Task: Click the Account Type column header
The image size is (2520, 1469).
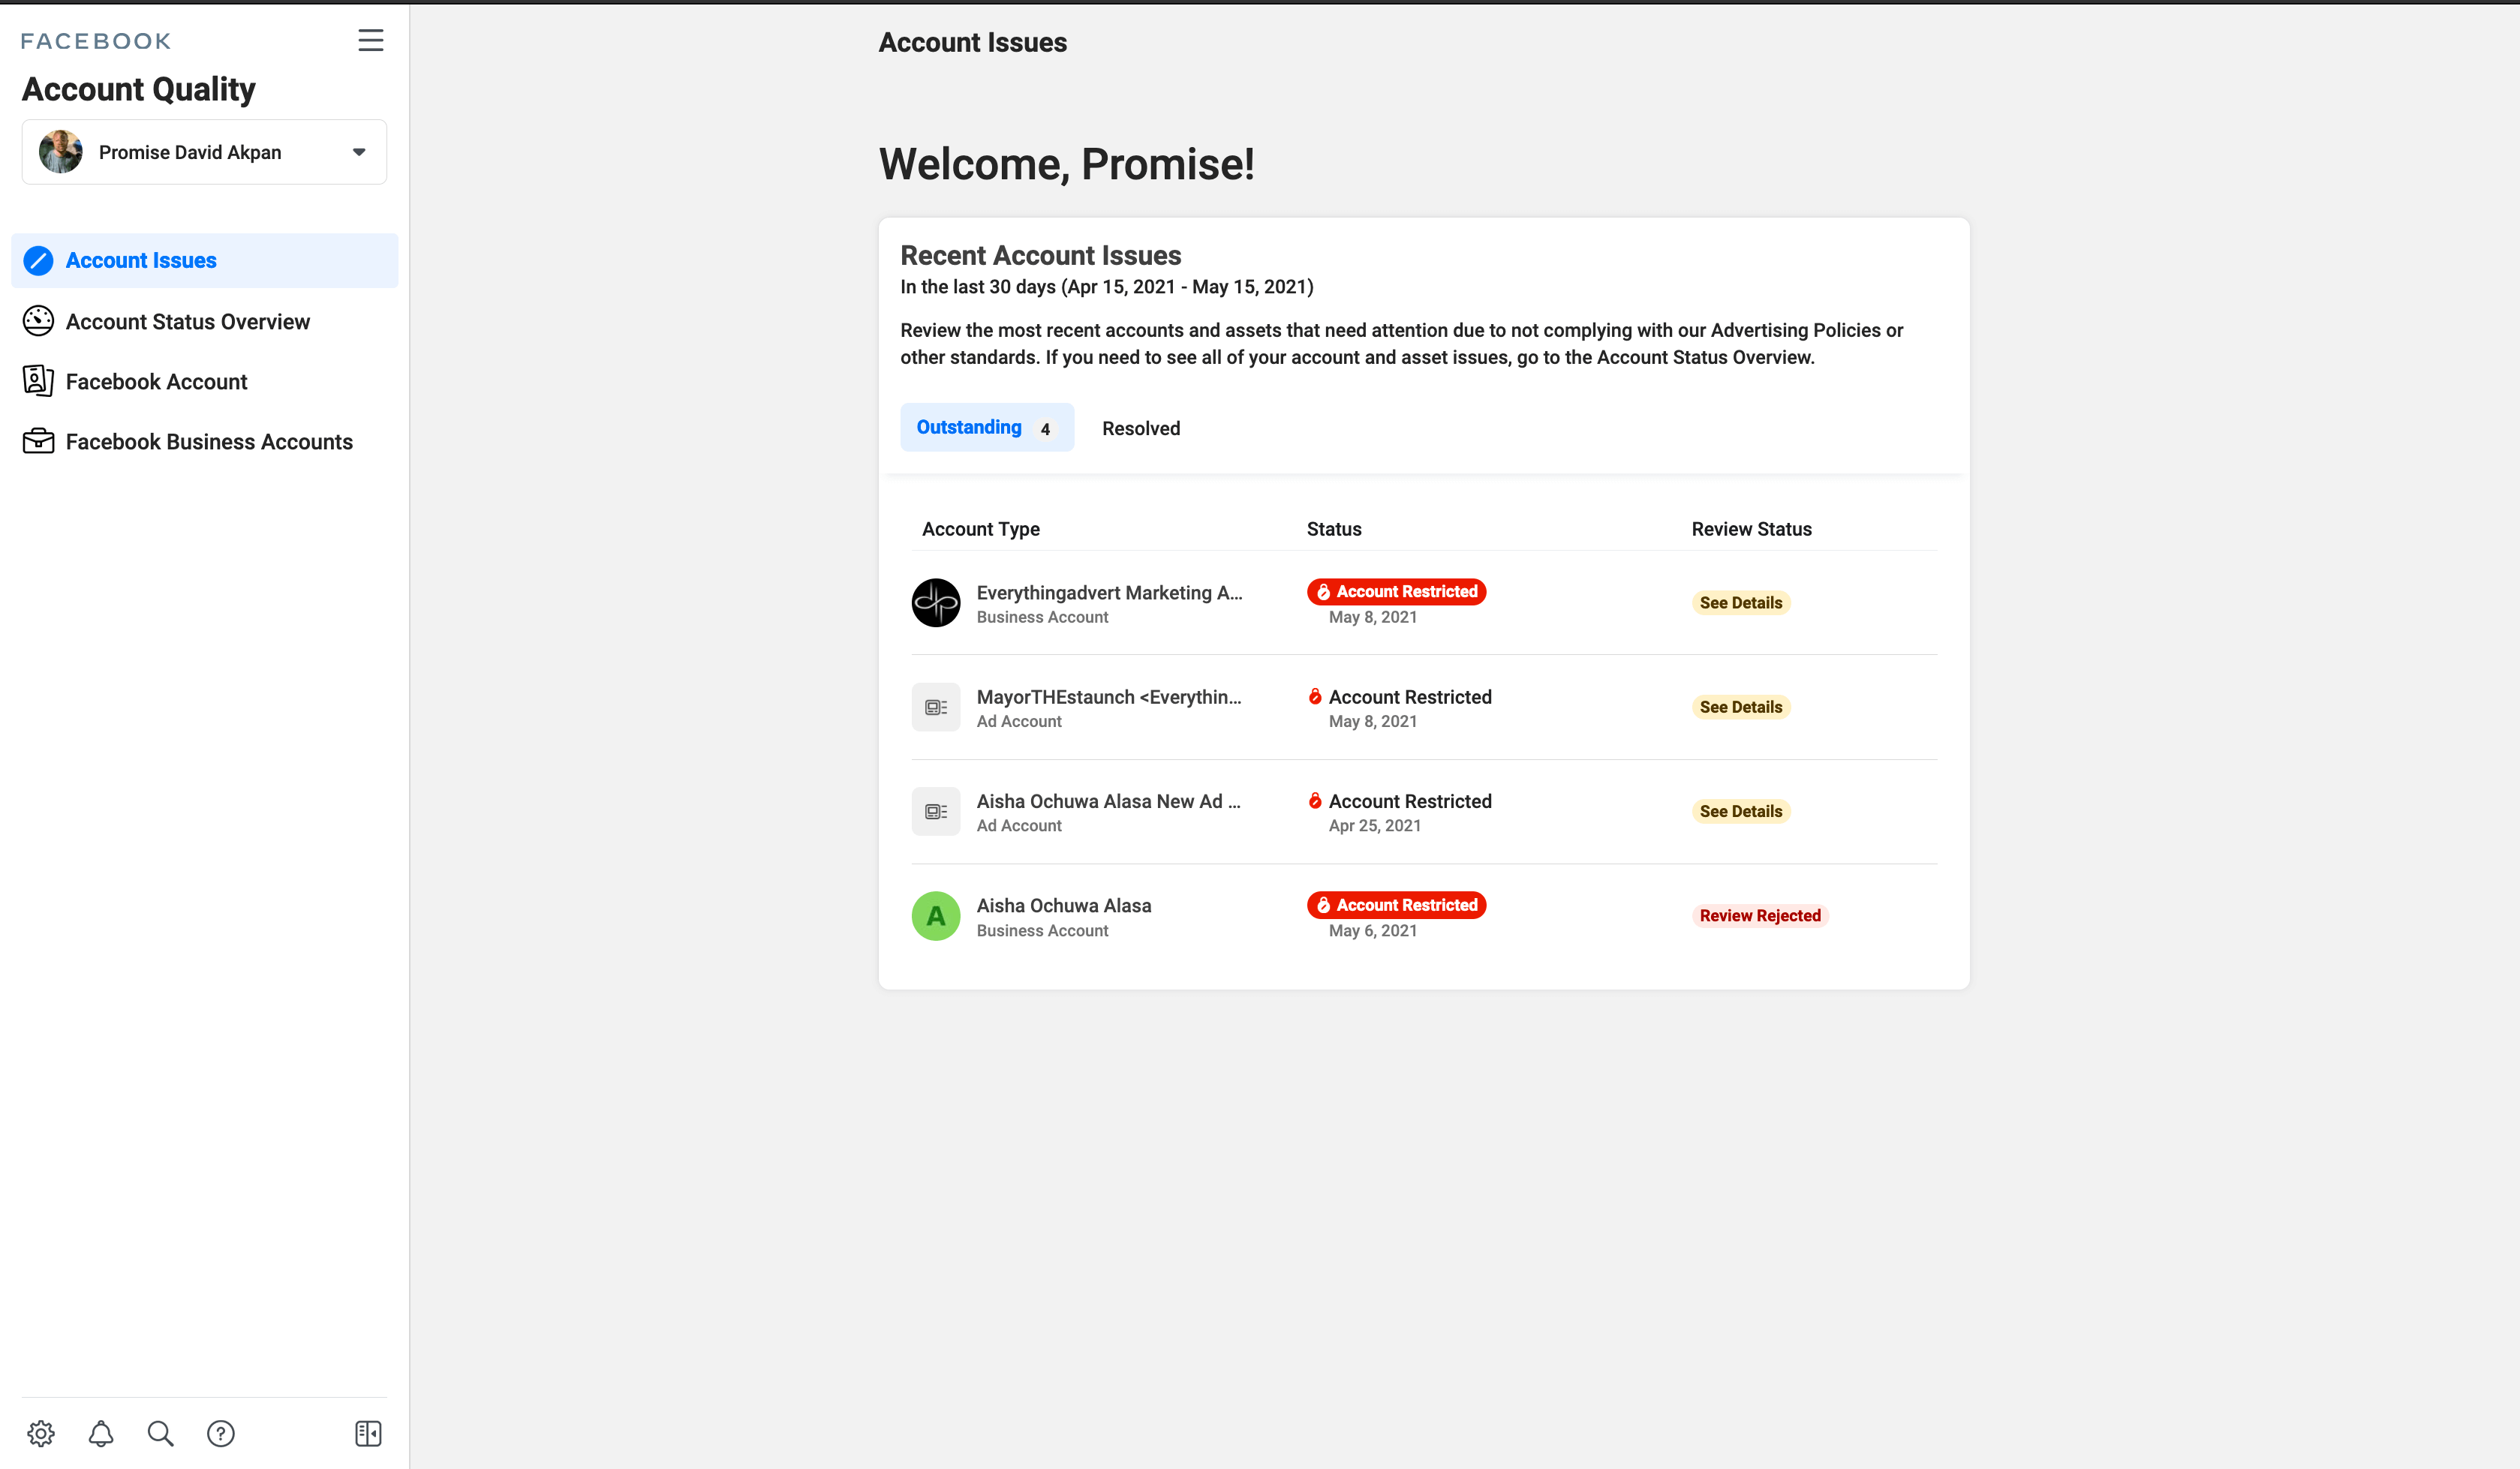Action: [x=980, y=529]
